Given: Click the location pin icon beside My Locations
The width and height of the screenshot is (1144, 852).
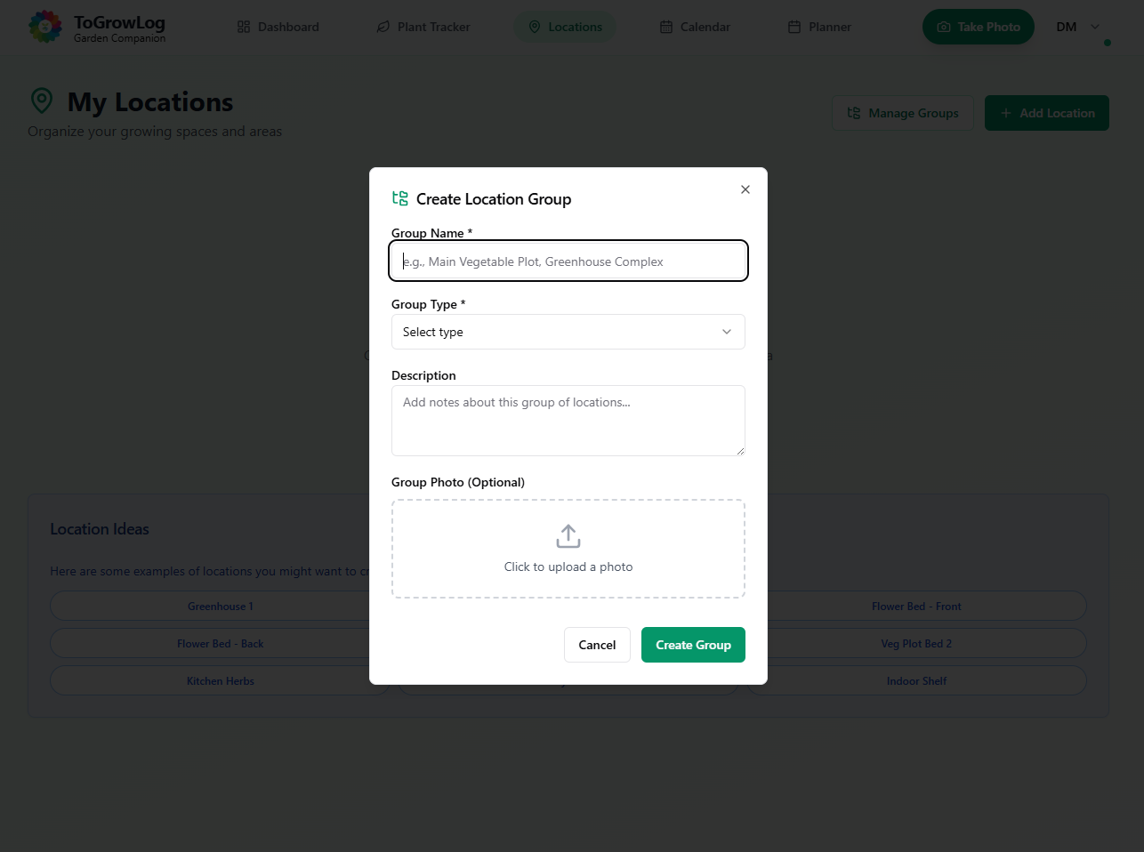Looking at the screenshot, I should coord(42,100).
